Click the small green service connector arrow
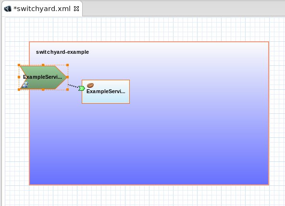Screen dimensions: 285x206 click(82, 88)
